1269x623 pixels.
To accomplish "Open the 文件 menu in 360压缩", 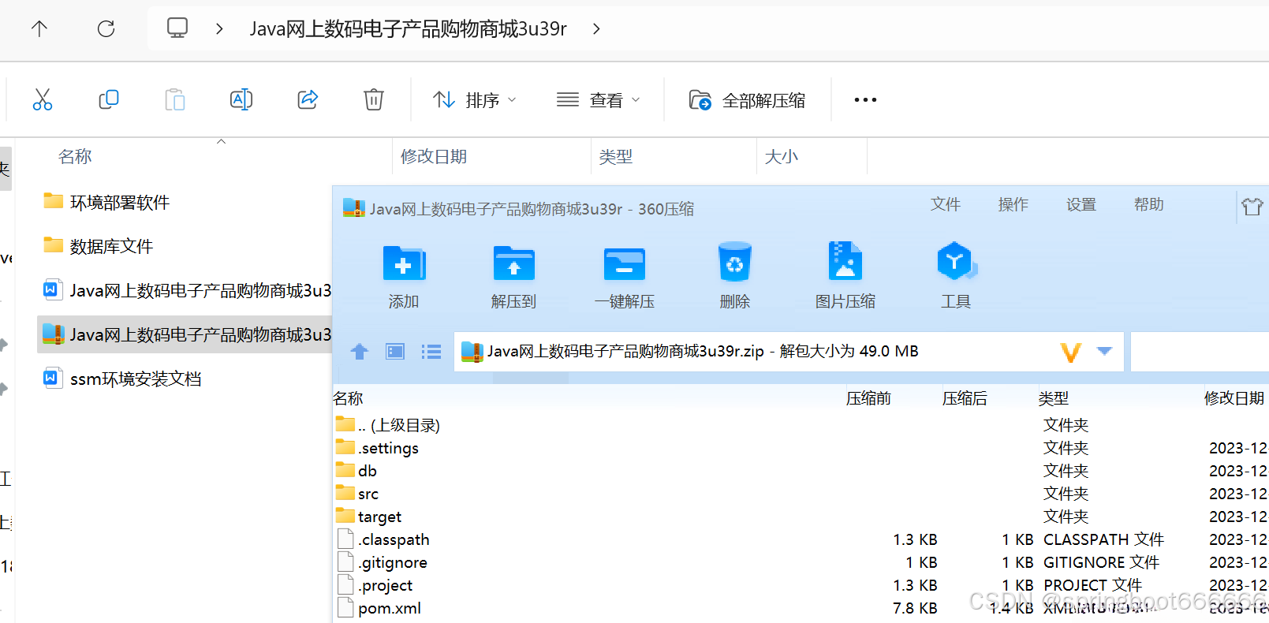I will pos(946,204).
